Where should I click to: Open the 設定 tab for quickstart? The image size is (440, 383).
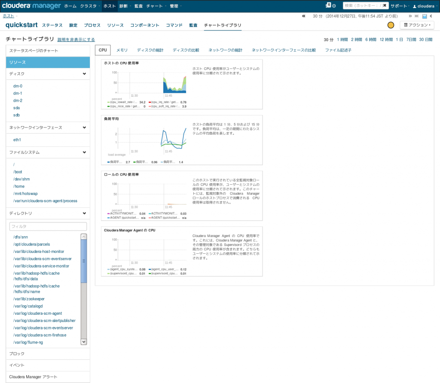73,25
